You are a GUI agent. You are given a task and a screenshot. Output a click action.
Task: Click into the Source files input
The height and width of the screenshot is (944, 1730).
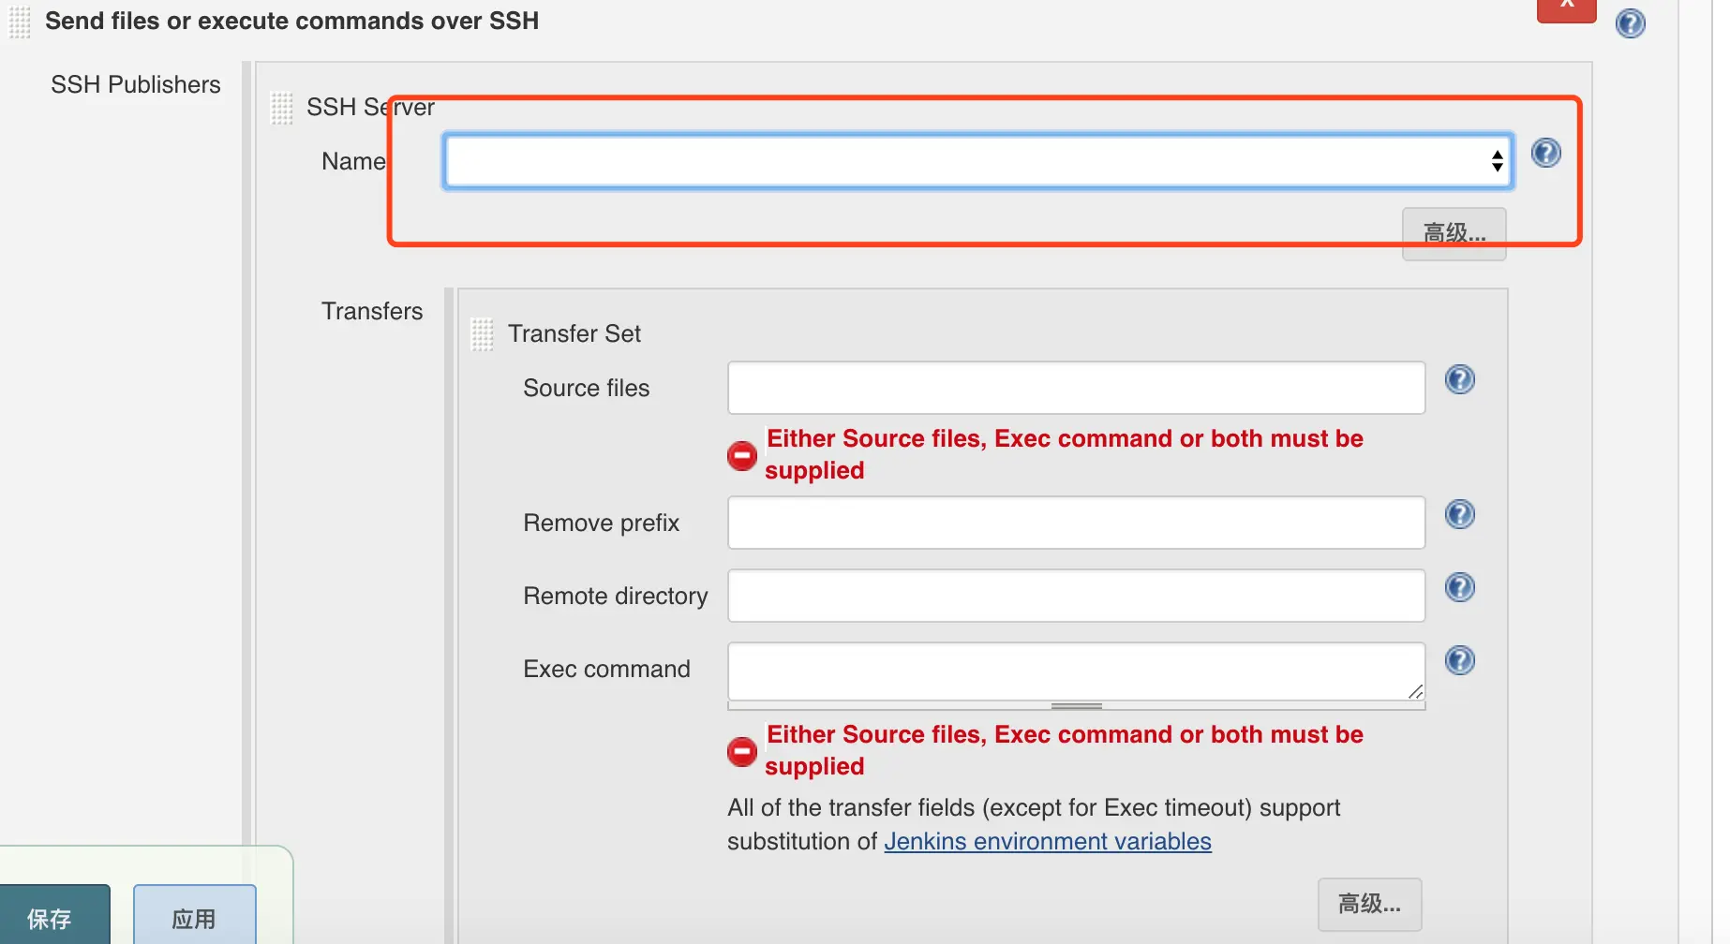click(x=1076, y=388)
